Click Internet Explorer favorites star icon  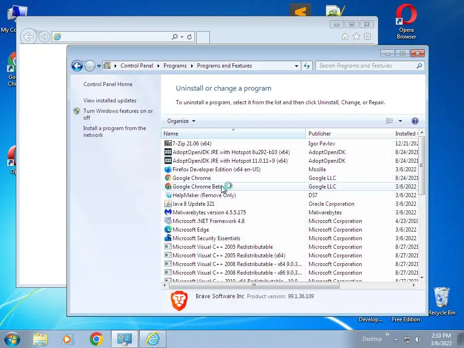pyautogui.click(x=356, y=36)
